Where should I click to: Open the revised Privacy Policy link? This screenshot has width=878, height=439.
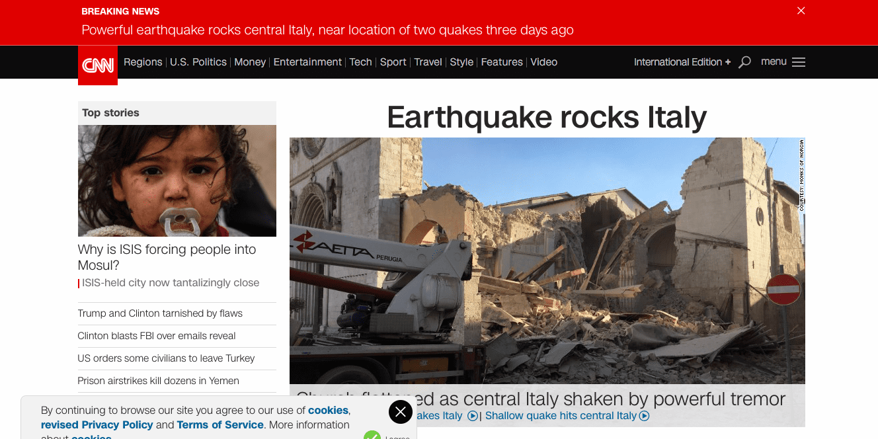pyautogui.click(x=97, y=425)
